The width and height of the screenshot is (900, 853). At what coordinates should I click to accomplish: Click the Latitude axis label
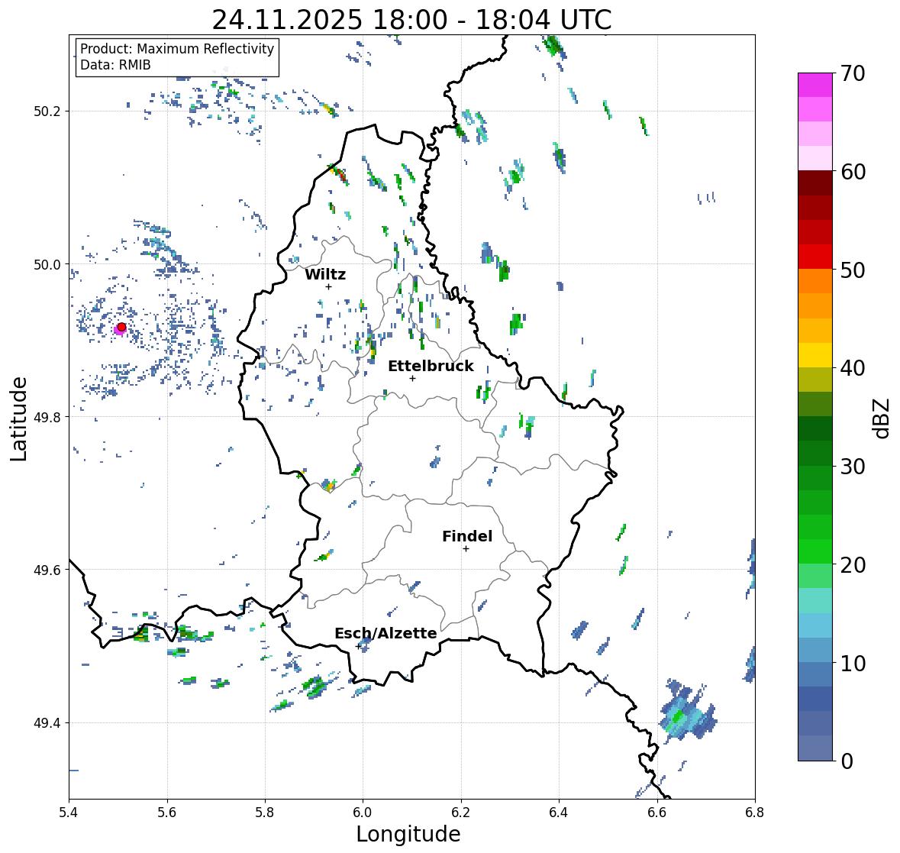(x=18, y=418)
